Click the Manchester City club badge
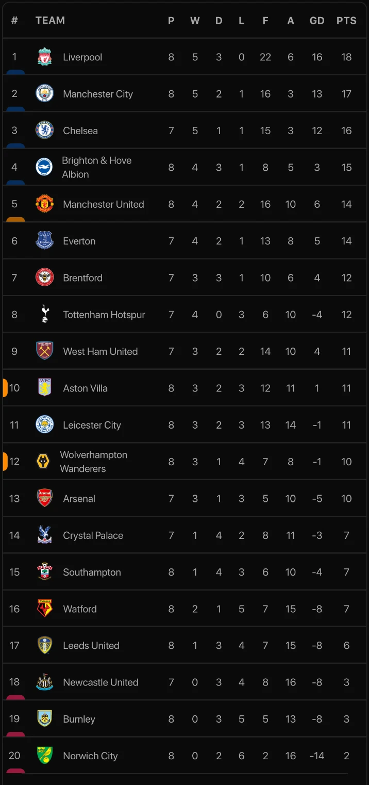 [x=45, y=94]
